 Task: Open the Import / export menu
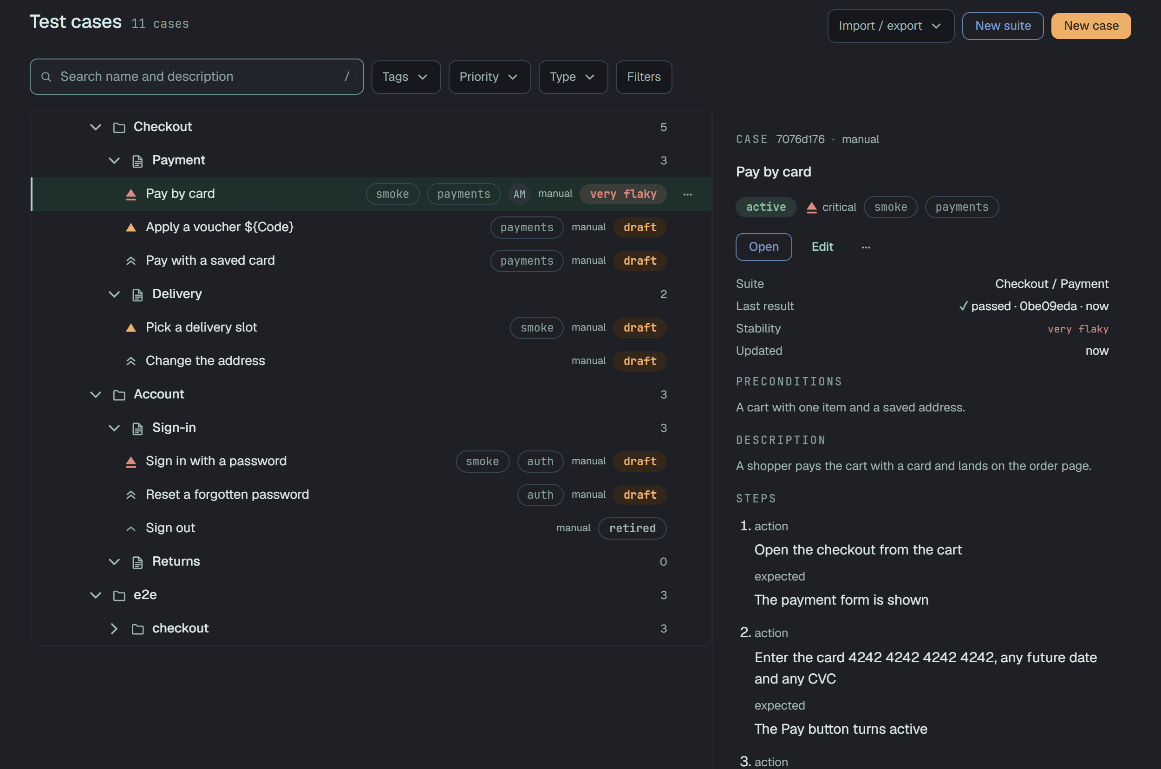coord(890,26)
